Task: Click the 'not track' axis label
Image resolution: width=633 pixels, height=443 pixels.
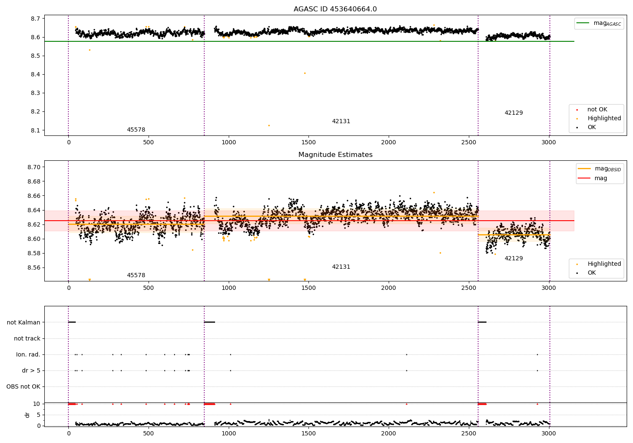Action: (x=27, y=339)
